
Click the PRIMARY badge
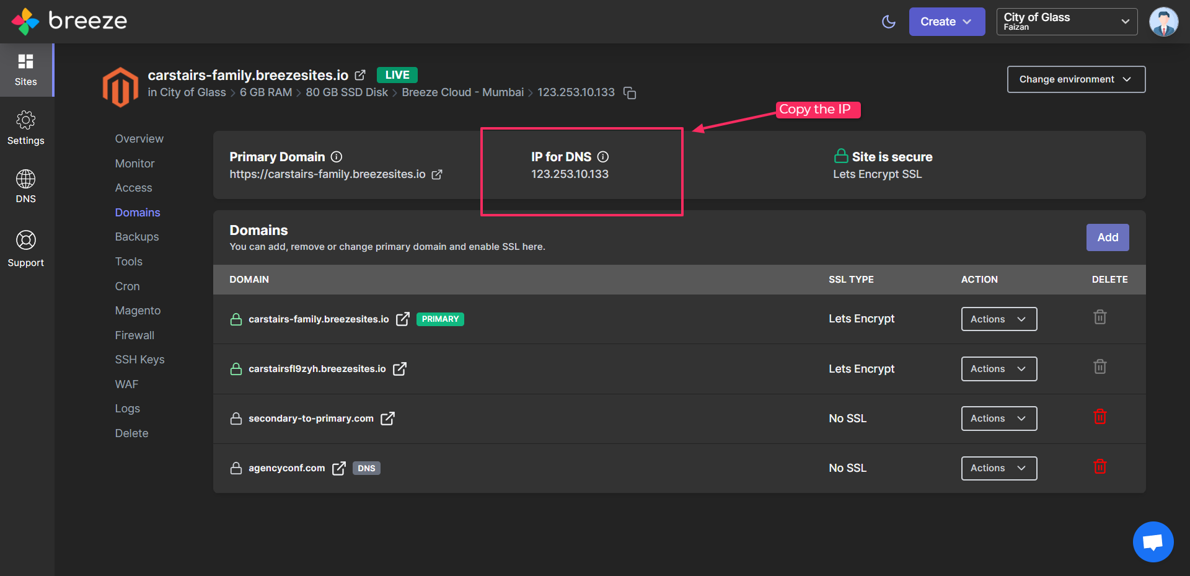click(x=440, y=319)
